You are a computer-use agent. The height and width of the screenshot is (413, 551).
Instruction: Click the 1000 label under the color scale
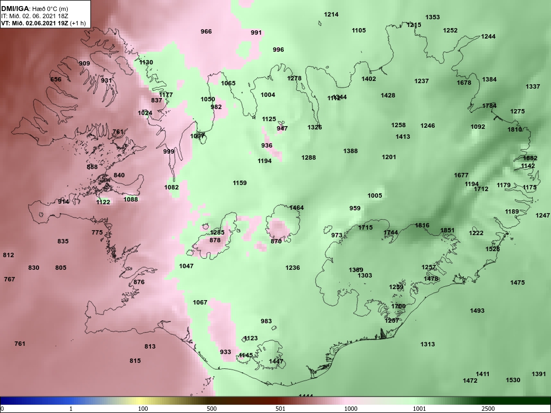click(x=350, y=409)
